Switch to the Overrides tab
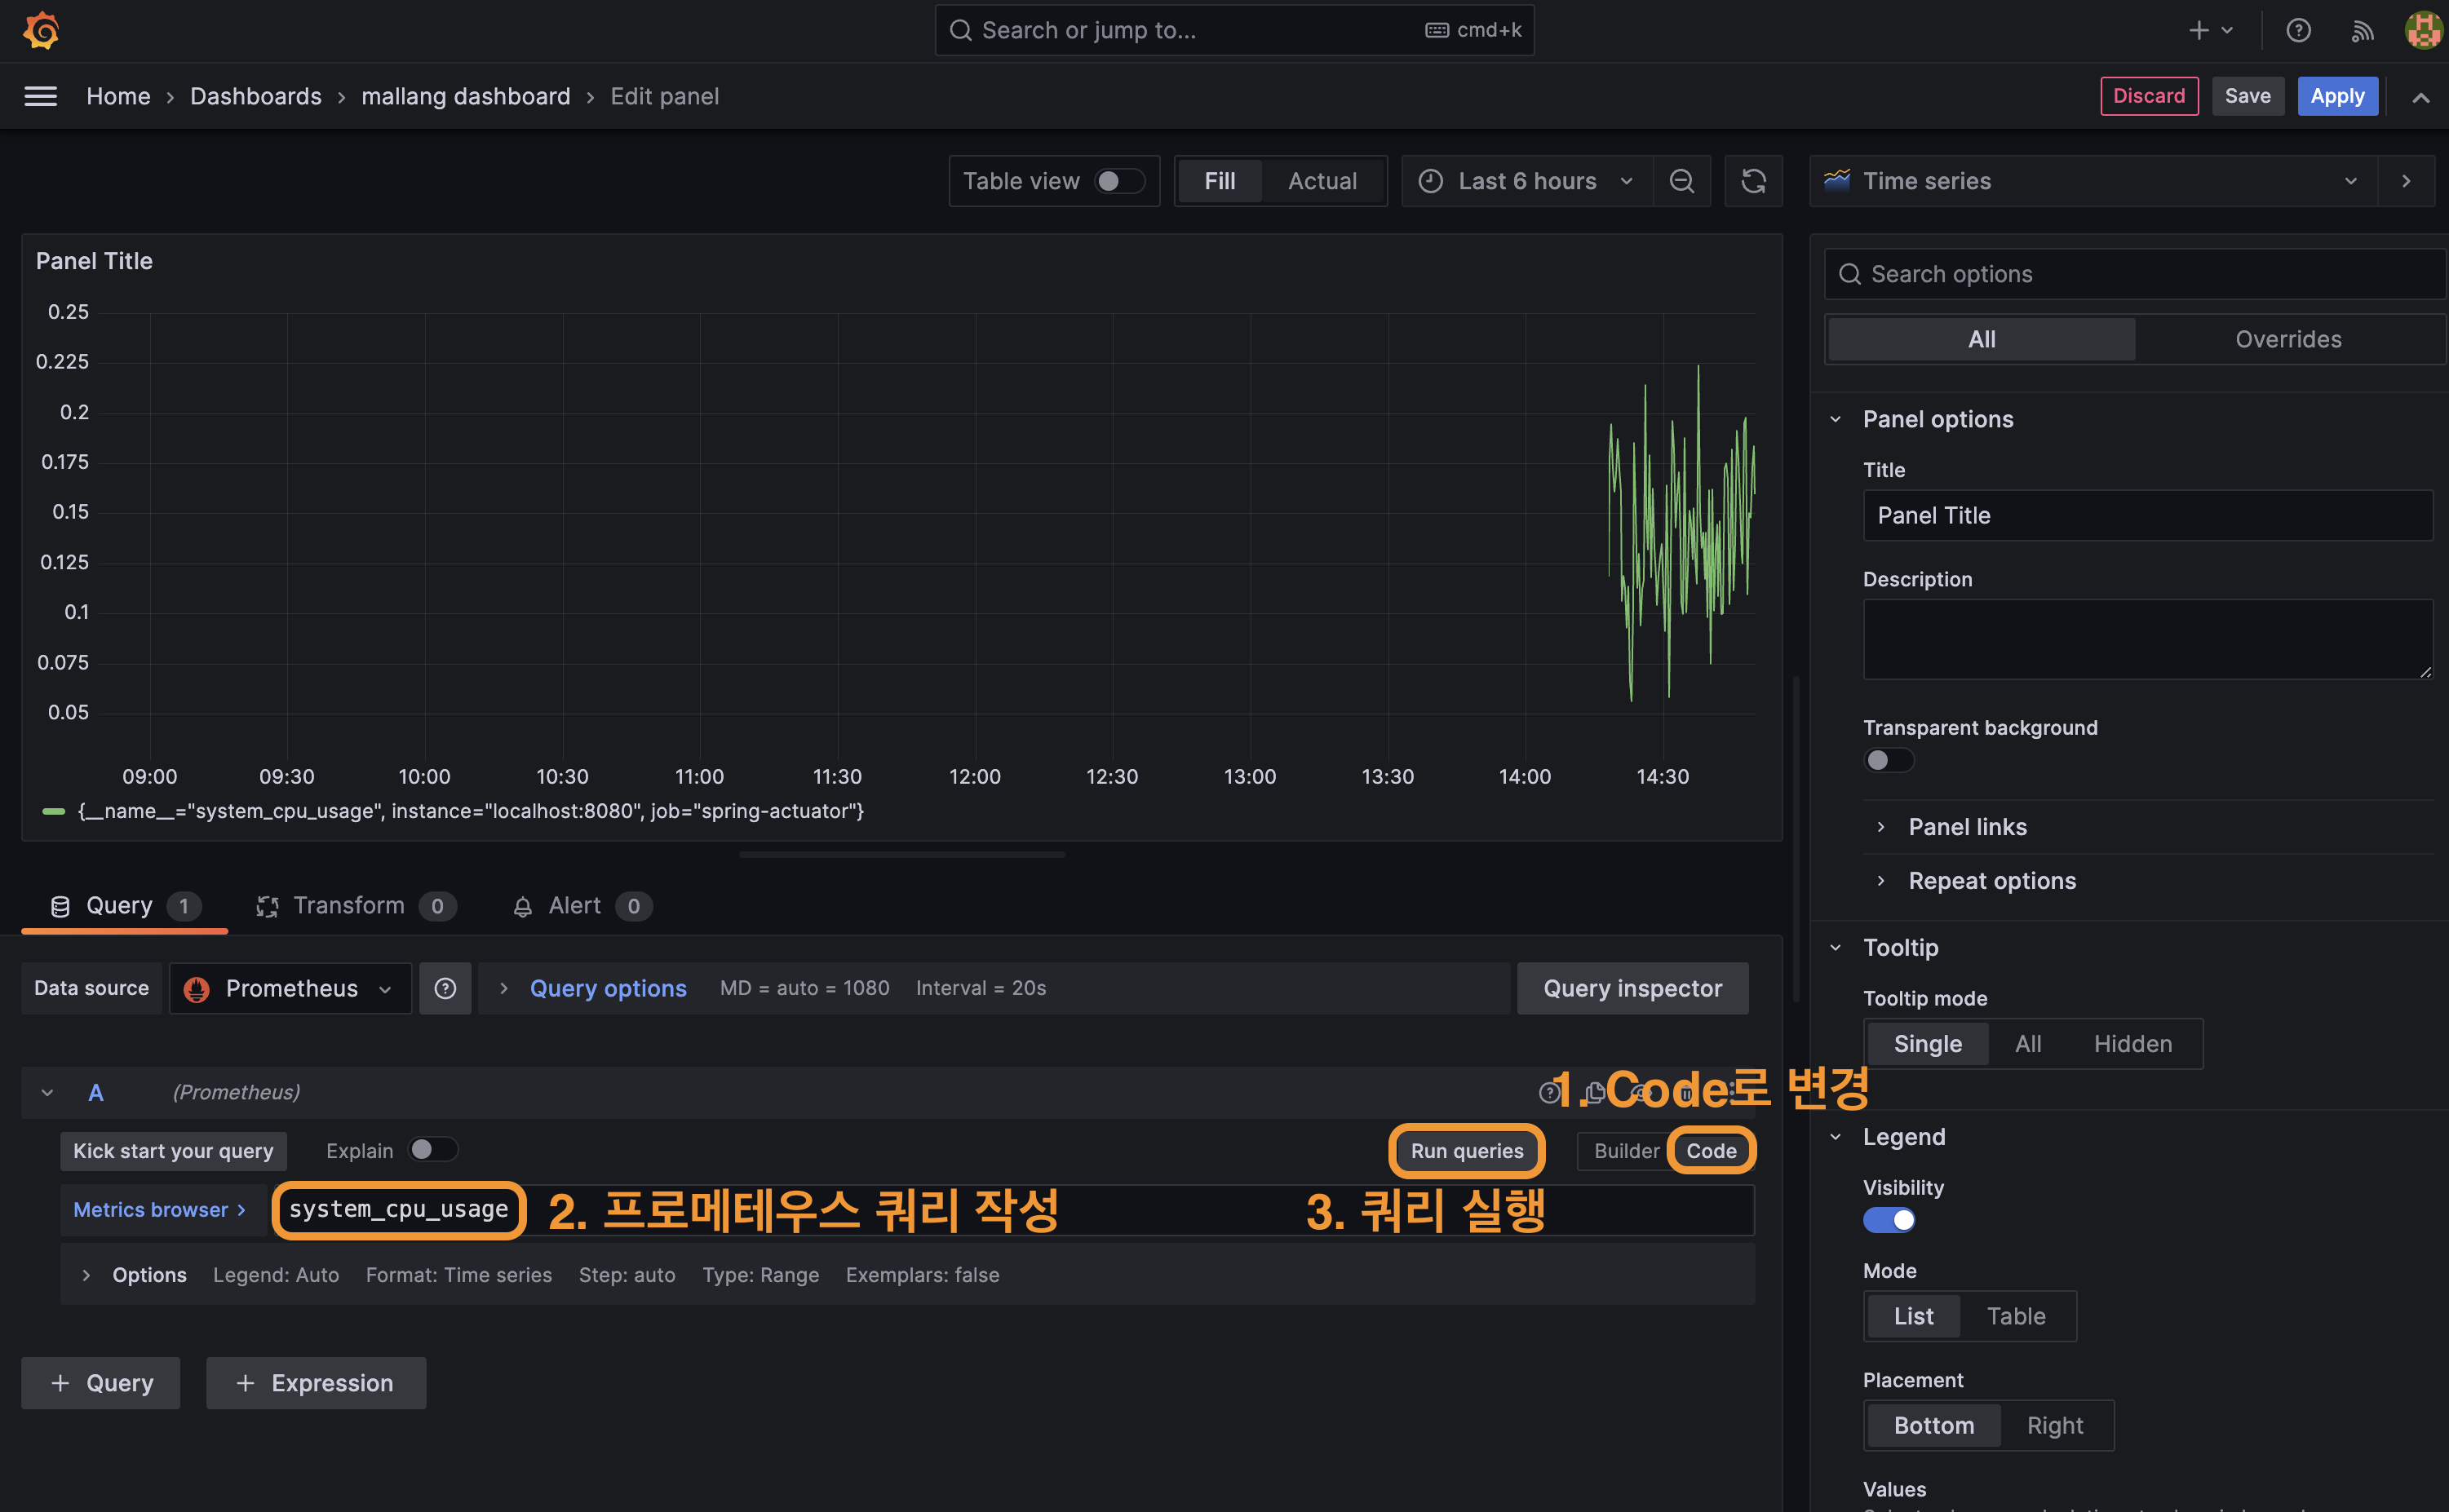The width and height of the screenshot is (2449, 1512). (2288, 339)
